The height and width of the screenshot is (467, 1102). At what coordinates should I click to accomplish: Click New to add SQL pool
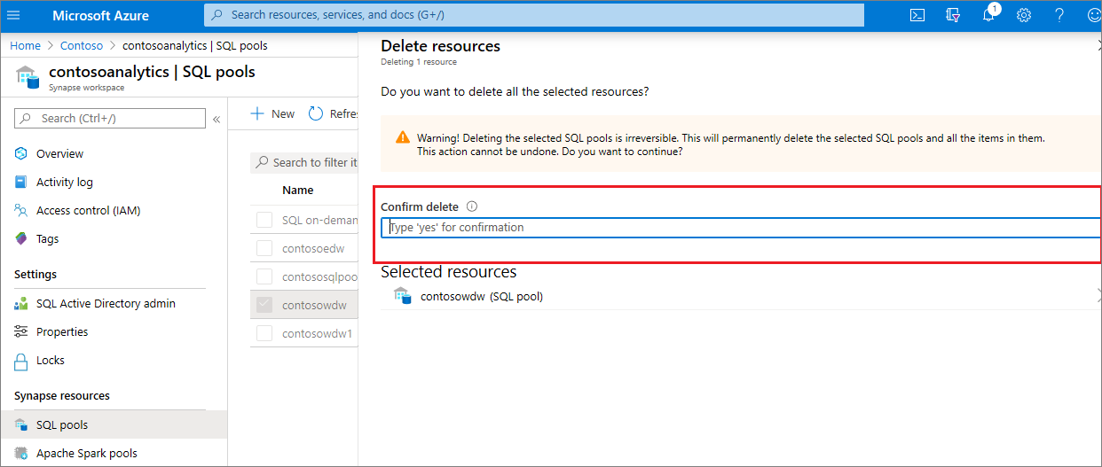(273, 113)
